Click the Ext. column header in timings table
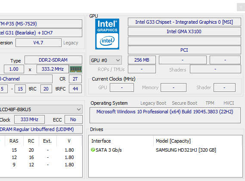This screenshot has width=245, height=181. (47, 141)
